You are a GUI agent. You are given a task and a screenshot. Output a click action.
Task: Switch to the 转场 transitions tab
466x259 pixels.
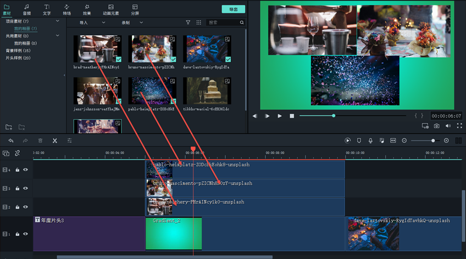click(66, 9)
